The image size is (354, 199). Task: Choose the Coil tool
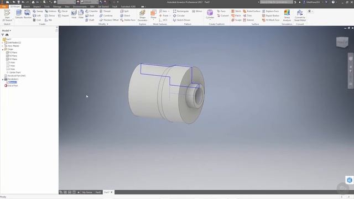pos(37,20)
